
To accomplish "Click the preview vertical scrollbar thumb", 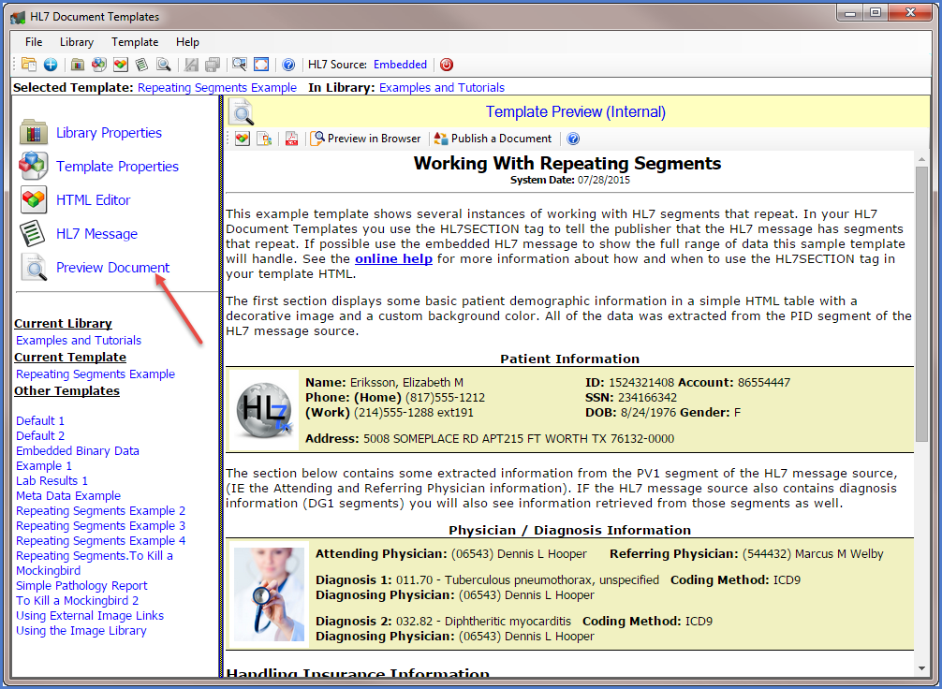I will (921, 304).
